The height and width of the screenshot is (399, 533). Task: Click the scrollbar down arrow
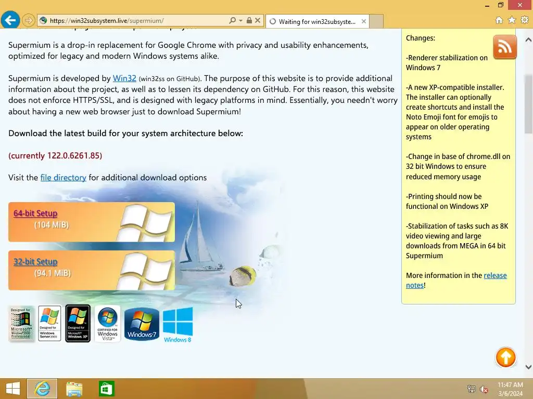(528, 367)
